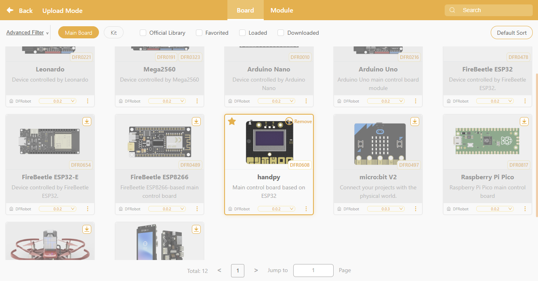The width and height of the screenshot is (538, 281).
Task: Select the FireBeetle ESP8266 board image
Action: click(x=160, y=141)
